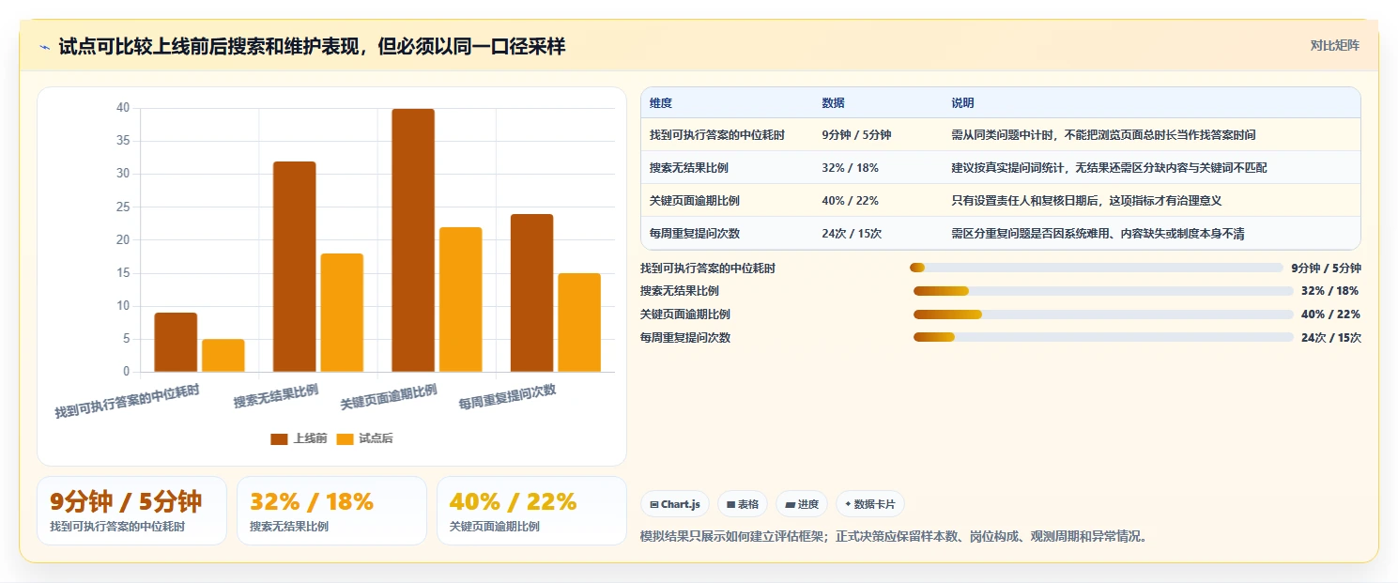Click the table cell 9分钟 / 5分钟
Viewport: 1398px width, 583px height.
[x=856, y=135]
